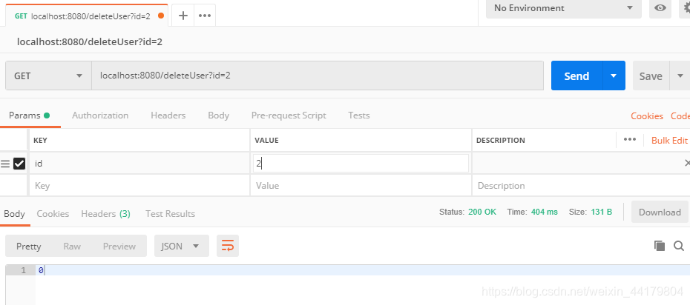Click the DESCRIPTION column header
Screen dimensions: 690x305
[501, 141]
